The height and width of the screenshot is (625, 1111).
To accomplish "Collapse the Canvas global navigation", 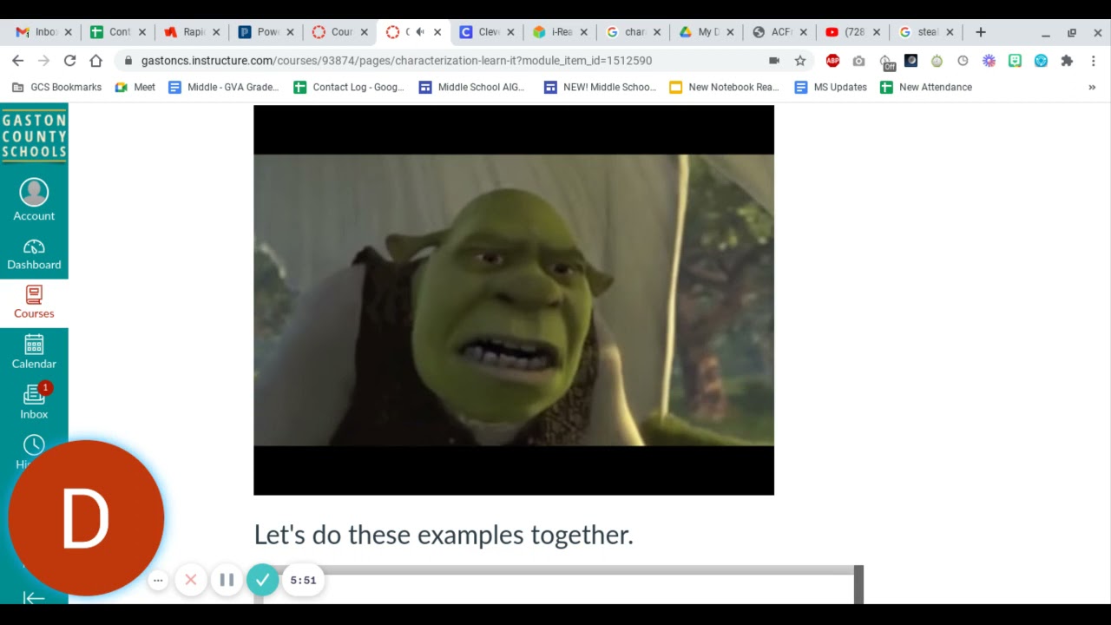I will point(34,597).
